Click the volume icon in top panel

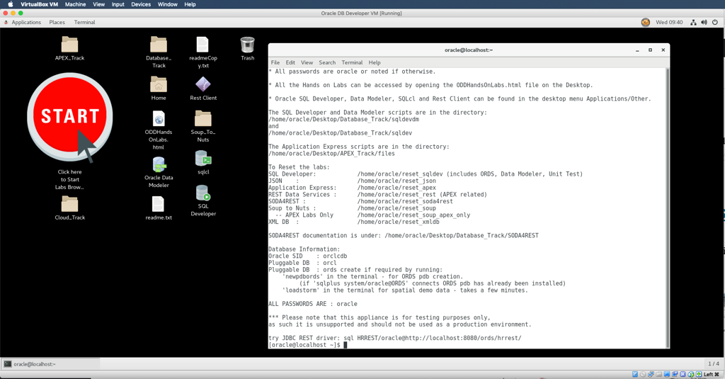[704, 23]
